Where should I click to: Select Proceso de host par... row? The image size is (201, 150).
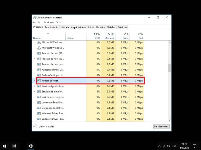[89, 64]
